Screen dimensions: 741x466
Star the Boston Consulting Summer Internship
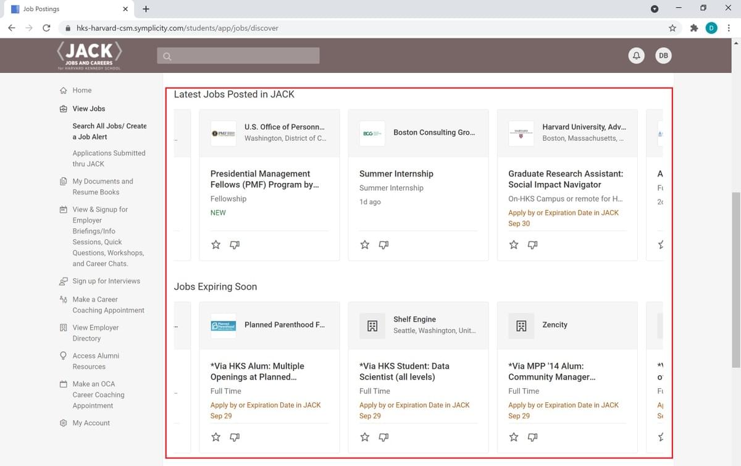(x=365, y=245)
